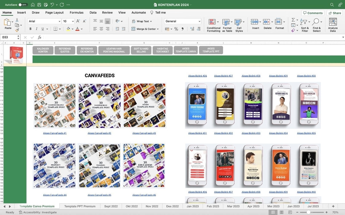Click the Italic formatting icon
Image resolution: width=345 pixels, height=215 pixels.
37,29
